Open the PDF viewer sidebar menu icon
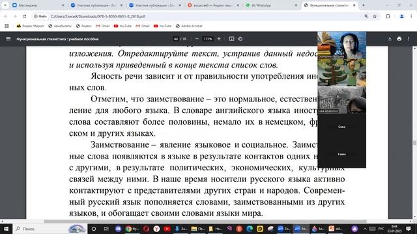Screen dimensions: 417x234 pos(8,39)
